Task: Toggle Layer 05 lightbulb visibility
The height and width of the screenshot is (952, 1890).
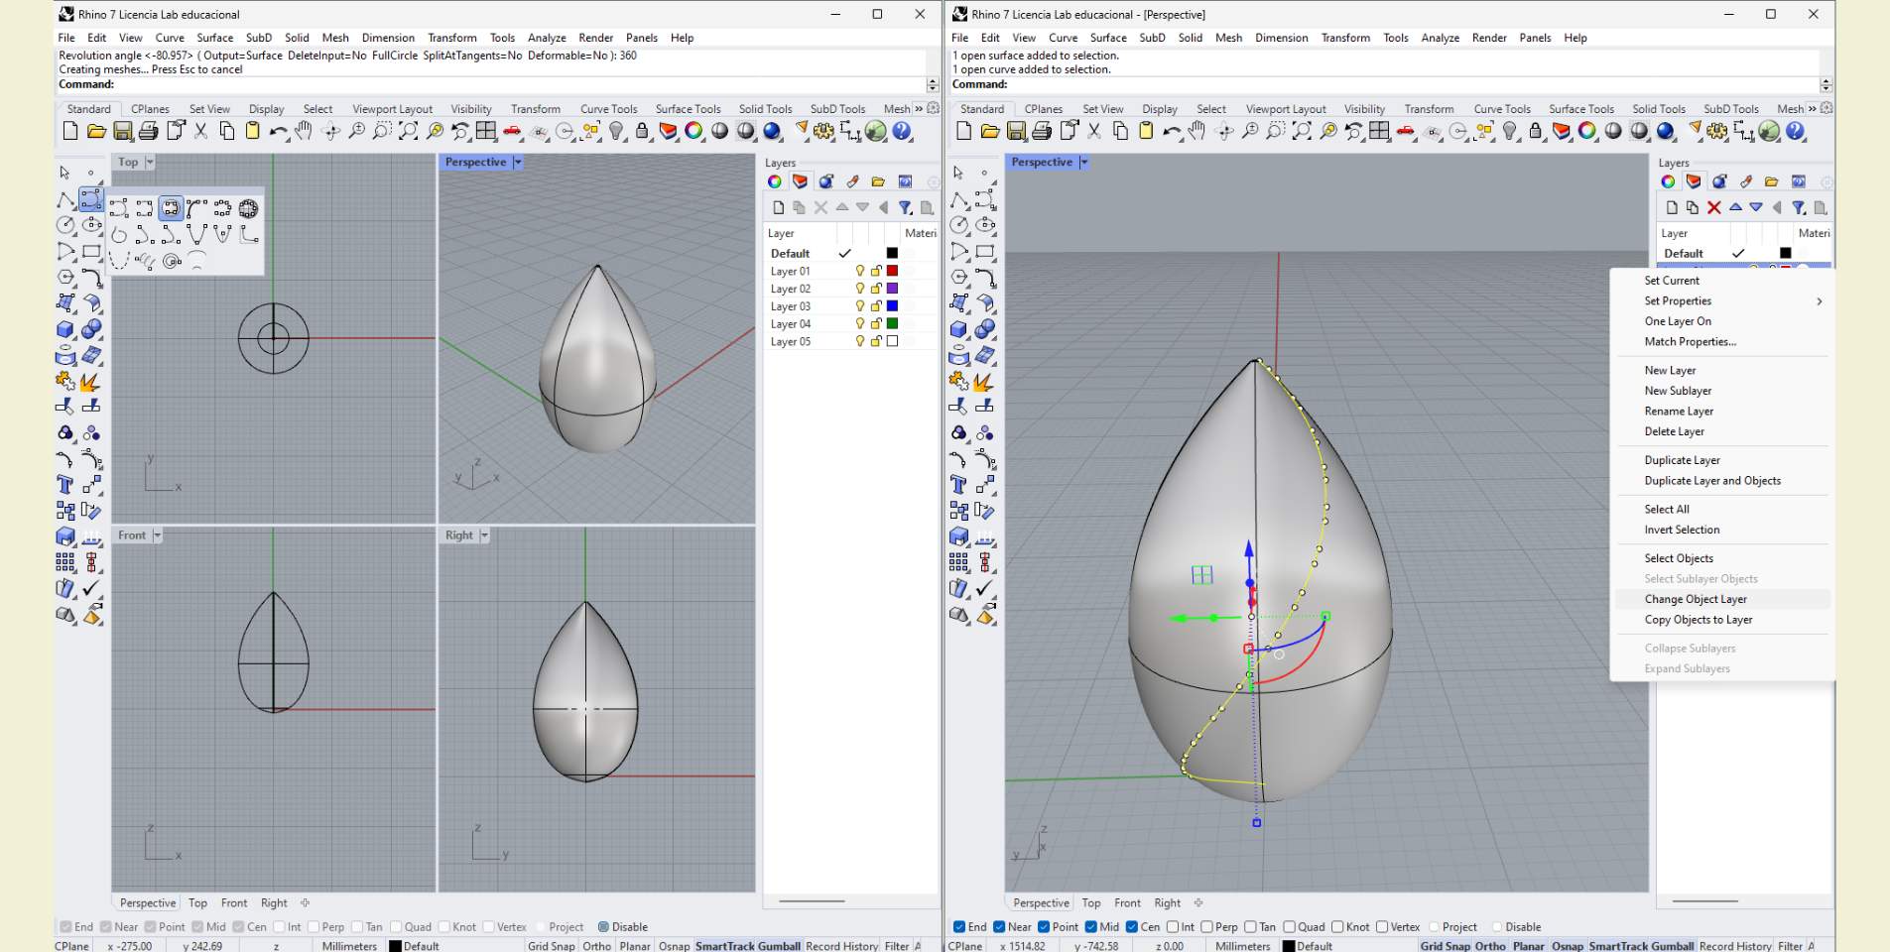Action: tap(860, 341)
